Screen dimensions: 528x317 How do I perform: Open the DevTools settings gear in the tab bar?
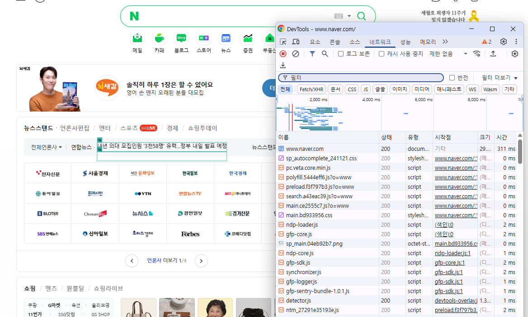(x=504, y=42)
